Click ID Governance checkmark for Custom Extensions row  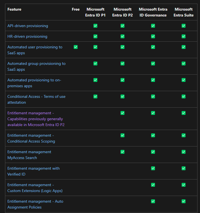pos(153,185)
